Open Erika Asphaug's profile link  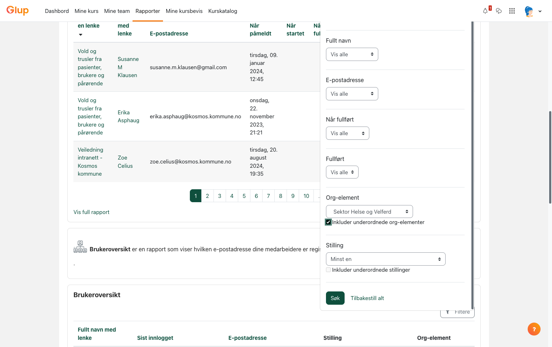tap(128, 117)
